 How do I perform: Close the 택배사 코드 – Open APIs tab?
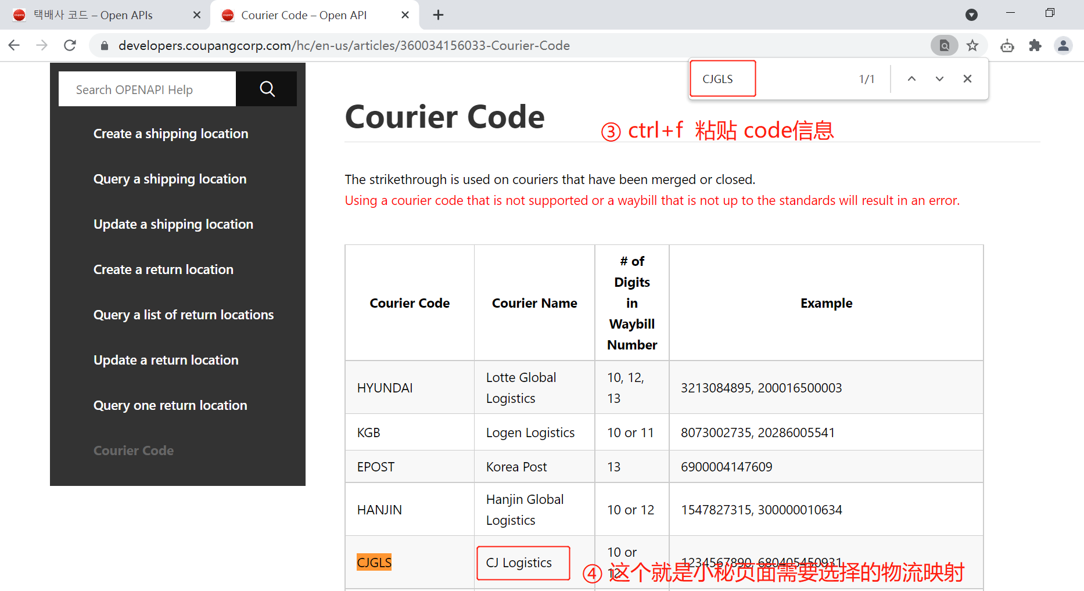pos(197,15)
